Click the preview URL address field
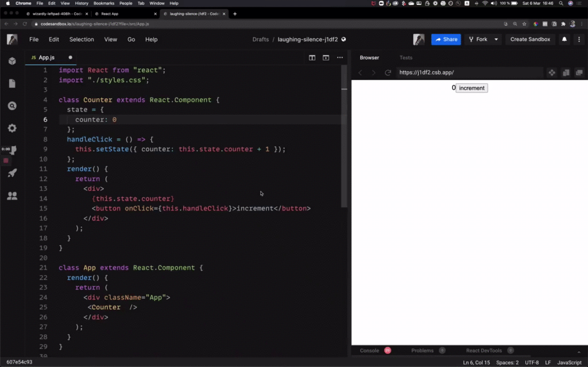The width and height of the screenshot is (588, 367). click(x=470, y=73)
